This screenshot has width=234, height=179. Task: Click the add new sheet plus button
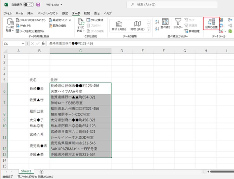pos(42,172)
